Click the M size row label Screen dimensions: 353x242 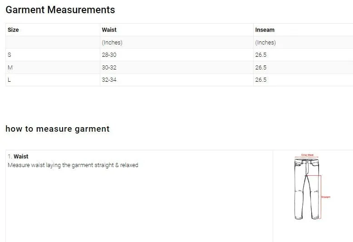point(10,67)
